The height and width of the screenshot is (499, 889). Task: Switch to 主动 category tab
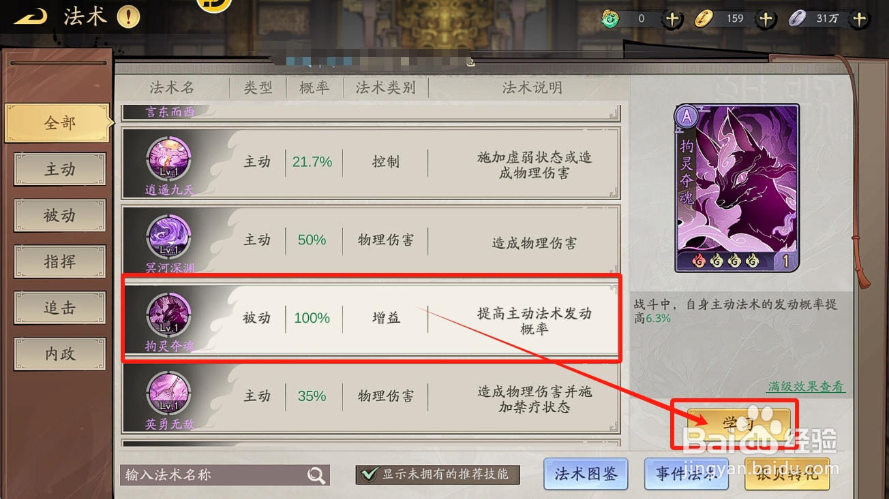(x=60, y=170)
